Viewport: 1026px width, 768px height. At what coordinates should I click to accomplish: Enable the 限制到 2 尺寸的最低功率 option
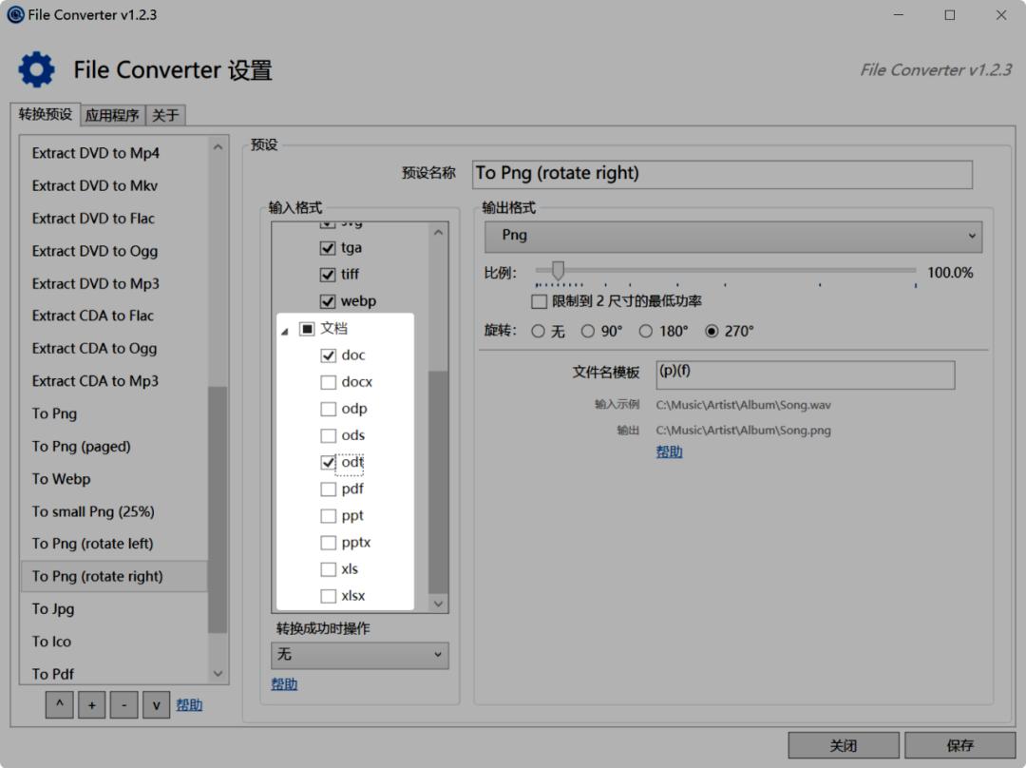point(538,301)
